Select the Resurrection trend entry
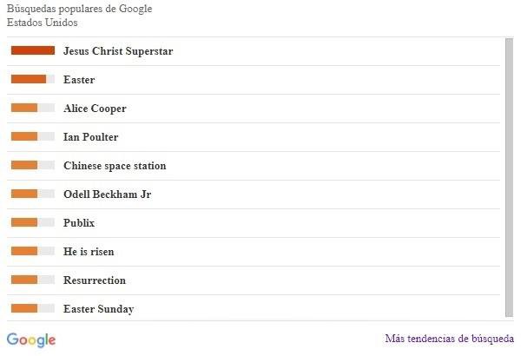 tap(95, 280)
